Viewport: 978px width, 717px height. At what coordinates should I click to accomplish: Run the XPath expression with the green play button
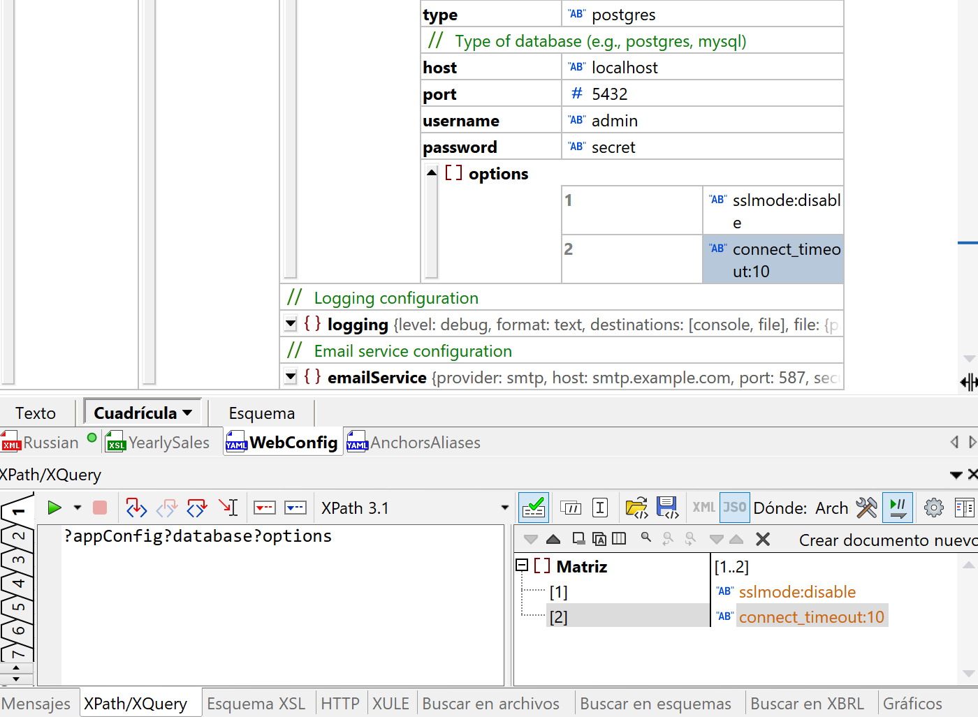[54, 508]
